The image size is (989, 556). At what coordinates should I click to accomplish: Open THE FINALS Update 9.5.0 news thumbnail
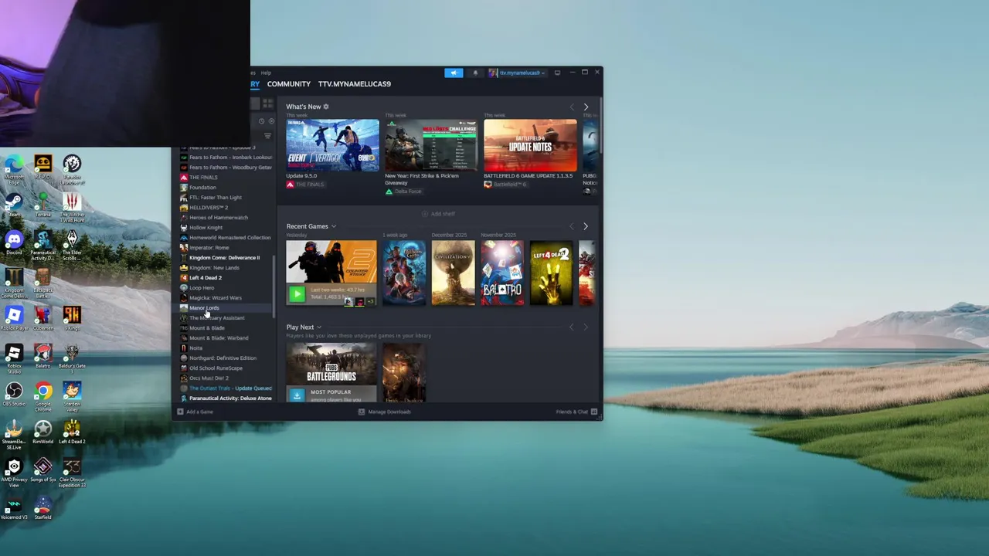(x=332, y=145)
